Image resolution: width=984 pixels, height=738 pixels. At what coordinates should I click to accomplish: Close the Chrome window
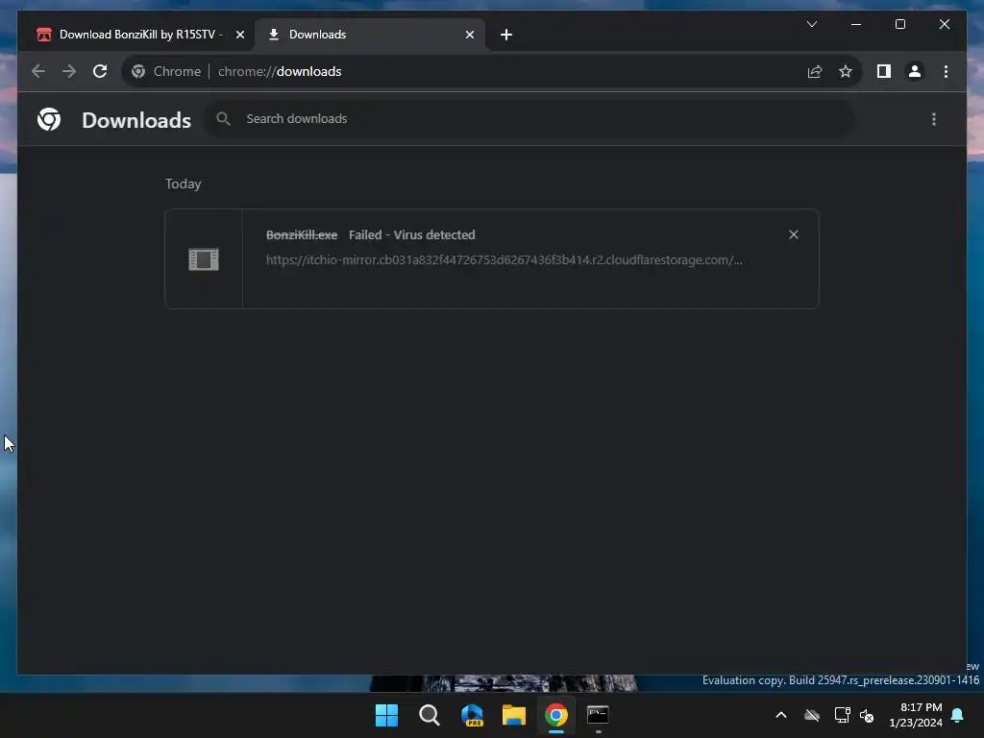tap(944, 24)
